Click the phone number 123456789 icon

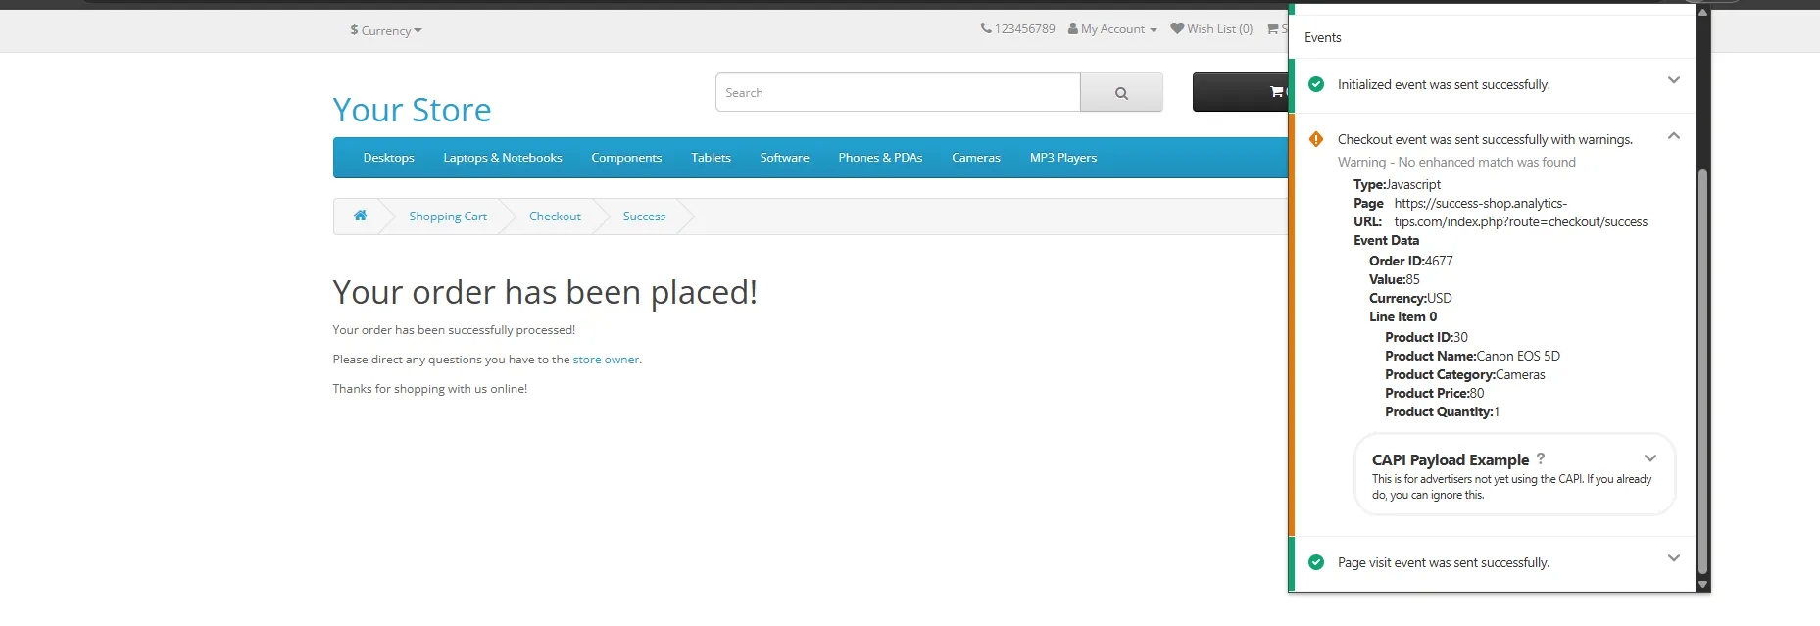[x=986, y=28]
